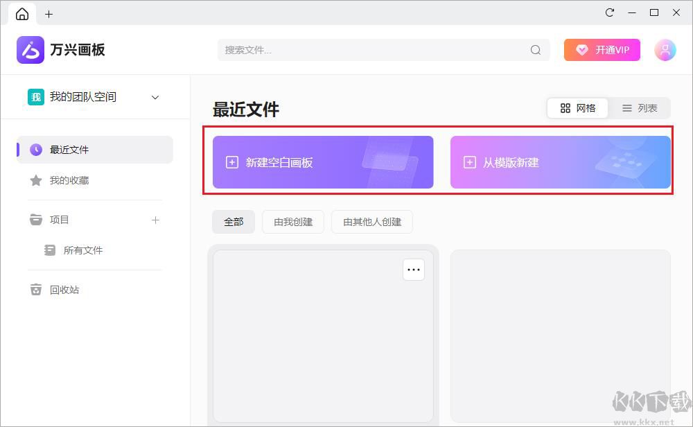Viewport: 693px width, 427px height.
Task: Switch to 列表 list view
Action: pos(641,108)
